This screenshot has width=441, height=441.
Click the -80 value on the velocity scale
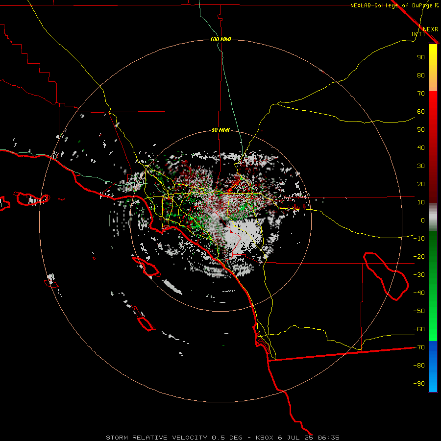(419, 366)
